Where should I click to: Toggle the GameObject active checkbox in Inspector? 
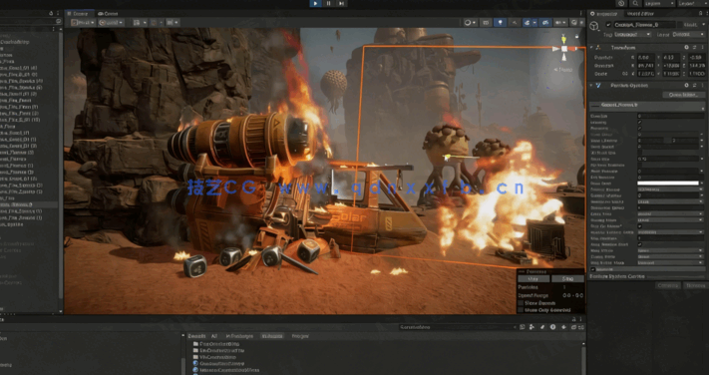pyautogui.click(x=608, y=25)
